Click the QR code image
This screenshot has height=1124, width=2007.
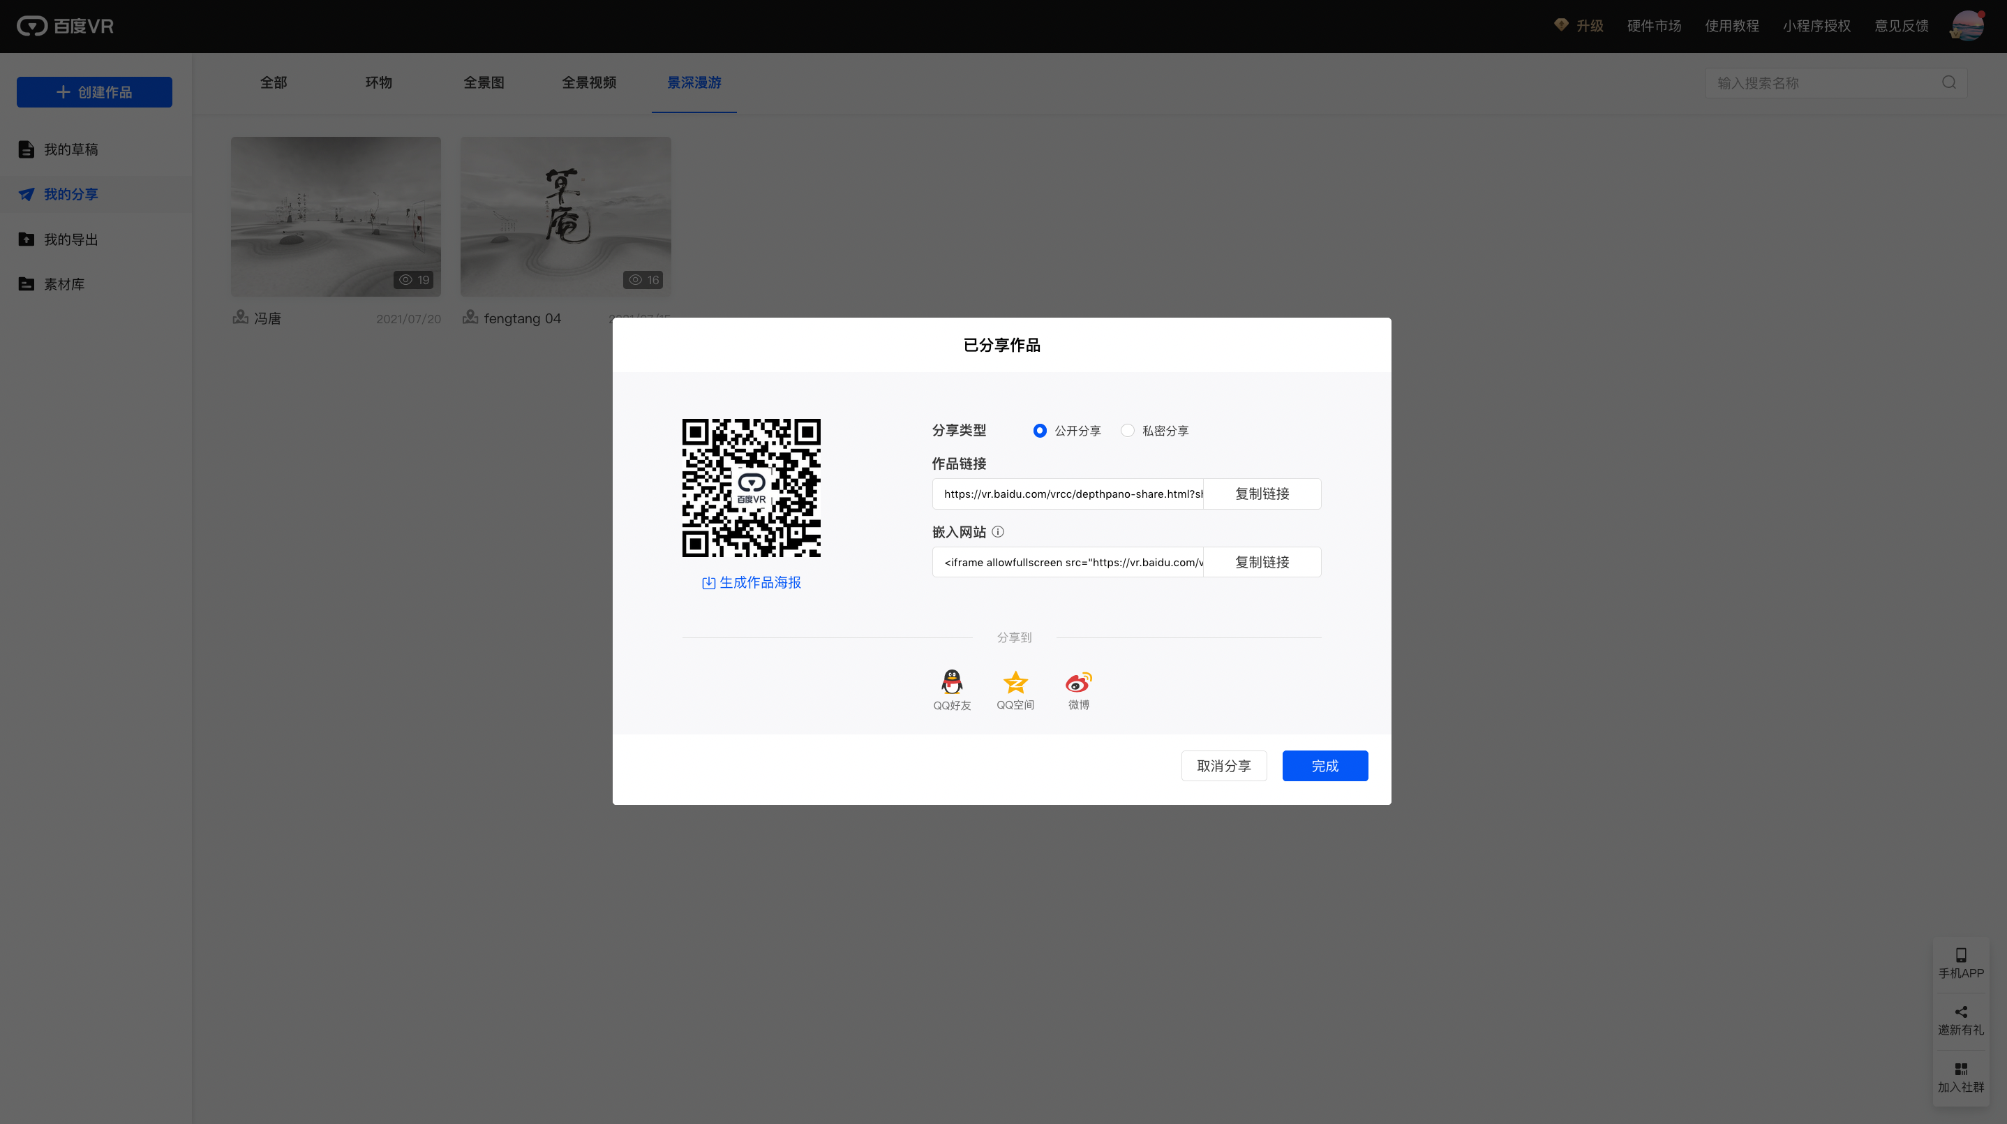(751, 488)
